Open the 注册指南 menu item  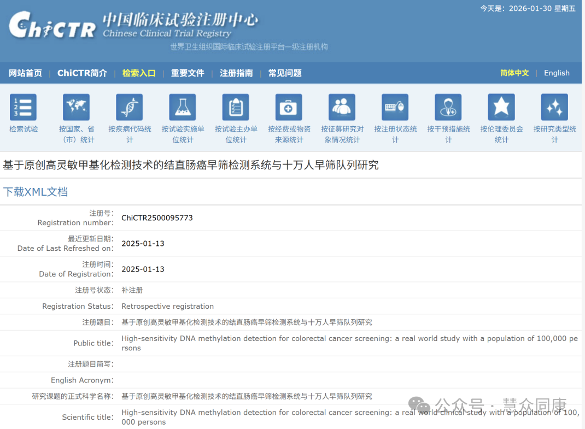(x=236, y=73)
